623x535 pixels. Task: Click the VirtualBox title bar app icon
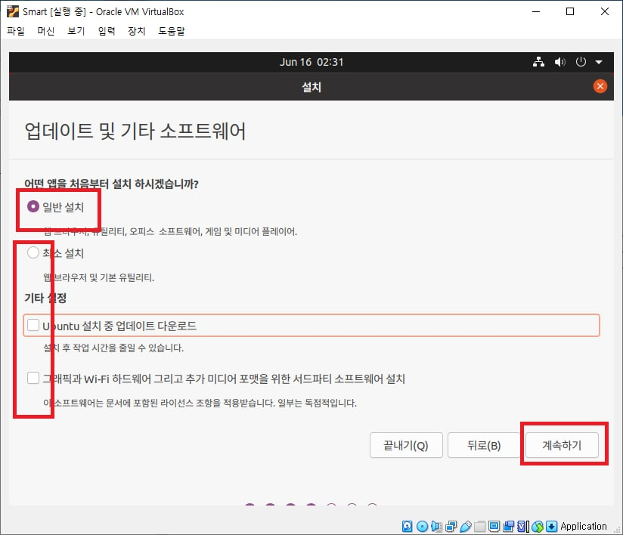(13, 11)
